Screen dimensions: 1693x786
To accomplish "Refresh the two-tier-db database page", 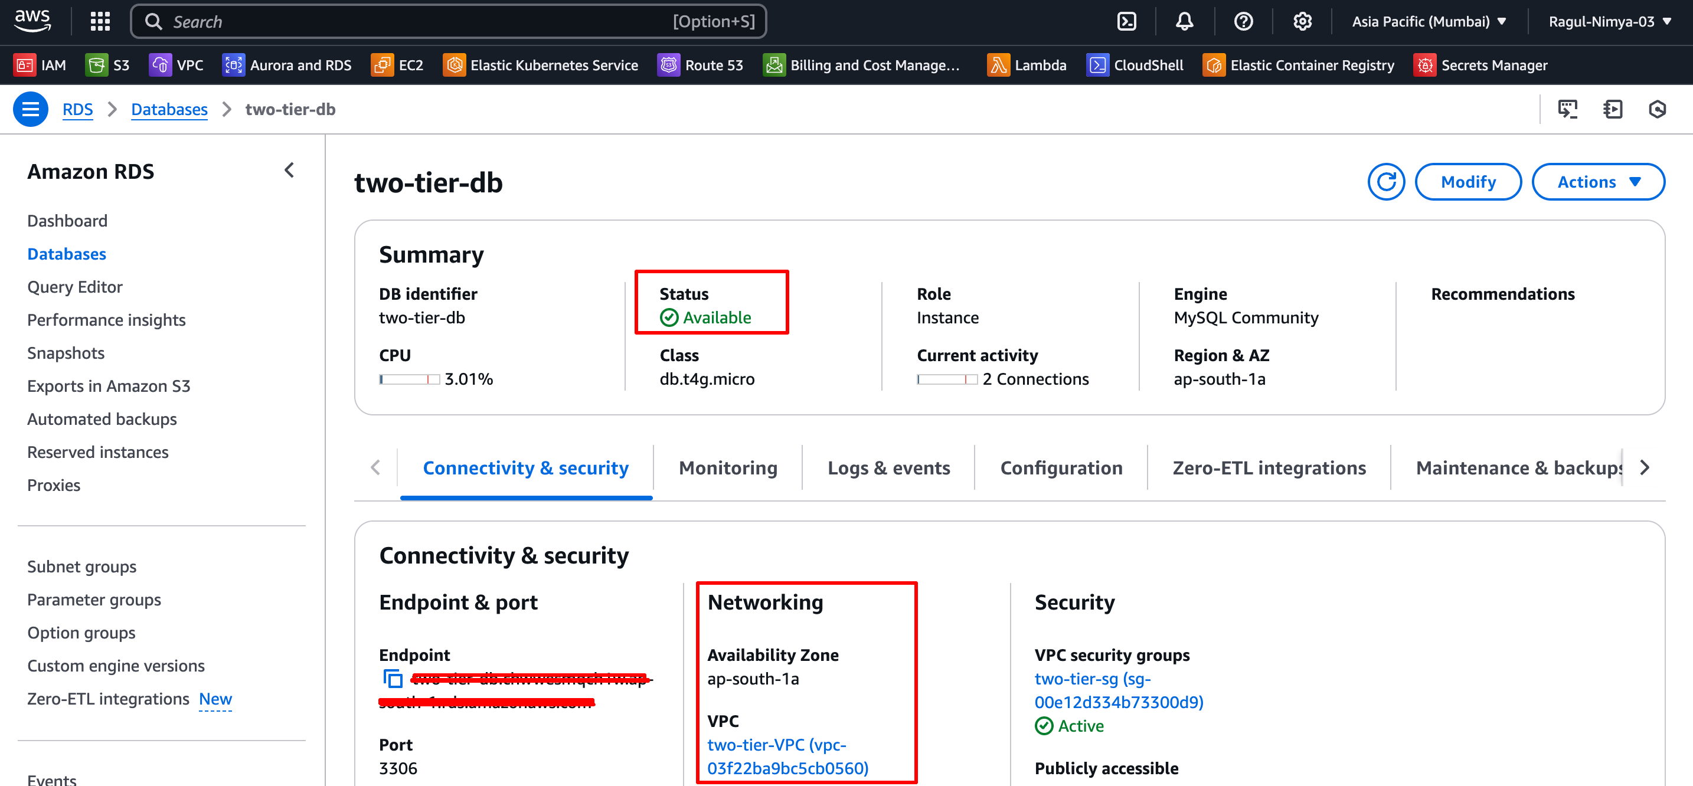I will click(x=1386, y=182).
